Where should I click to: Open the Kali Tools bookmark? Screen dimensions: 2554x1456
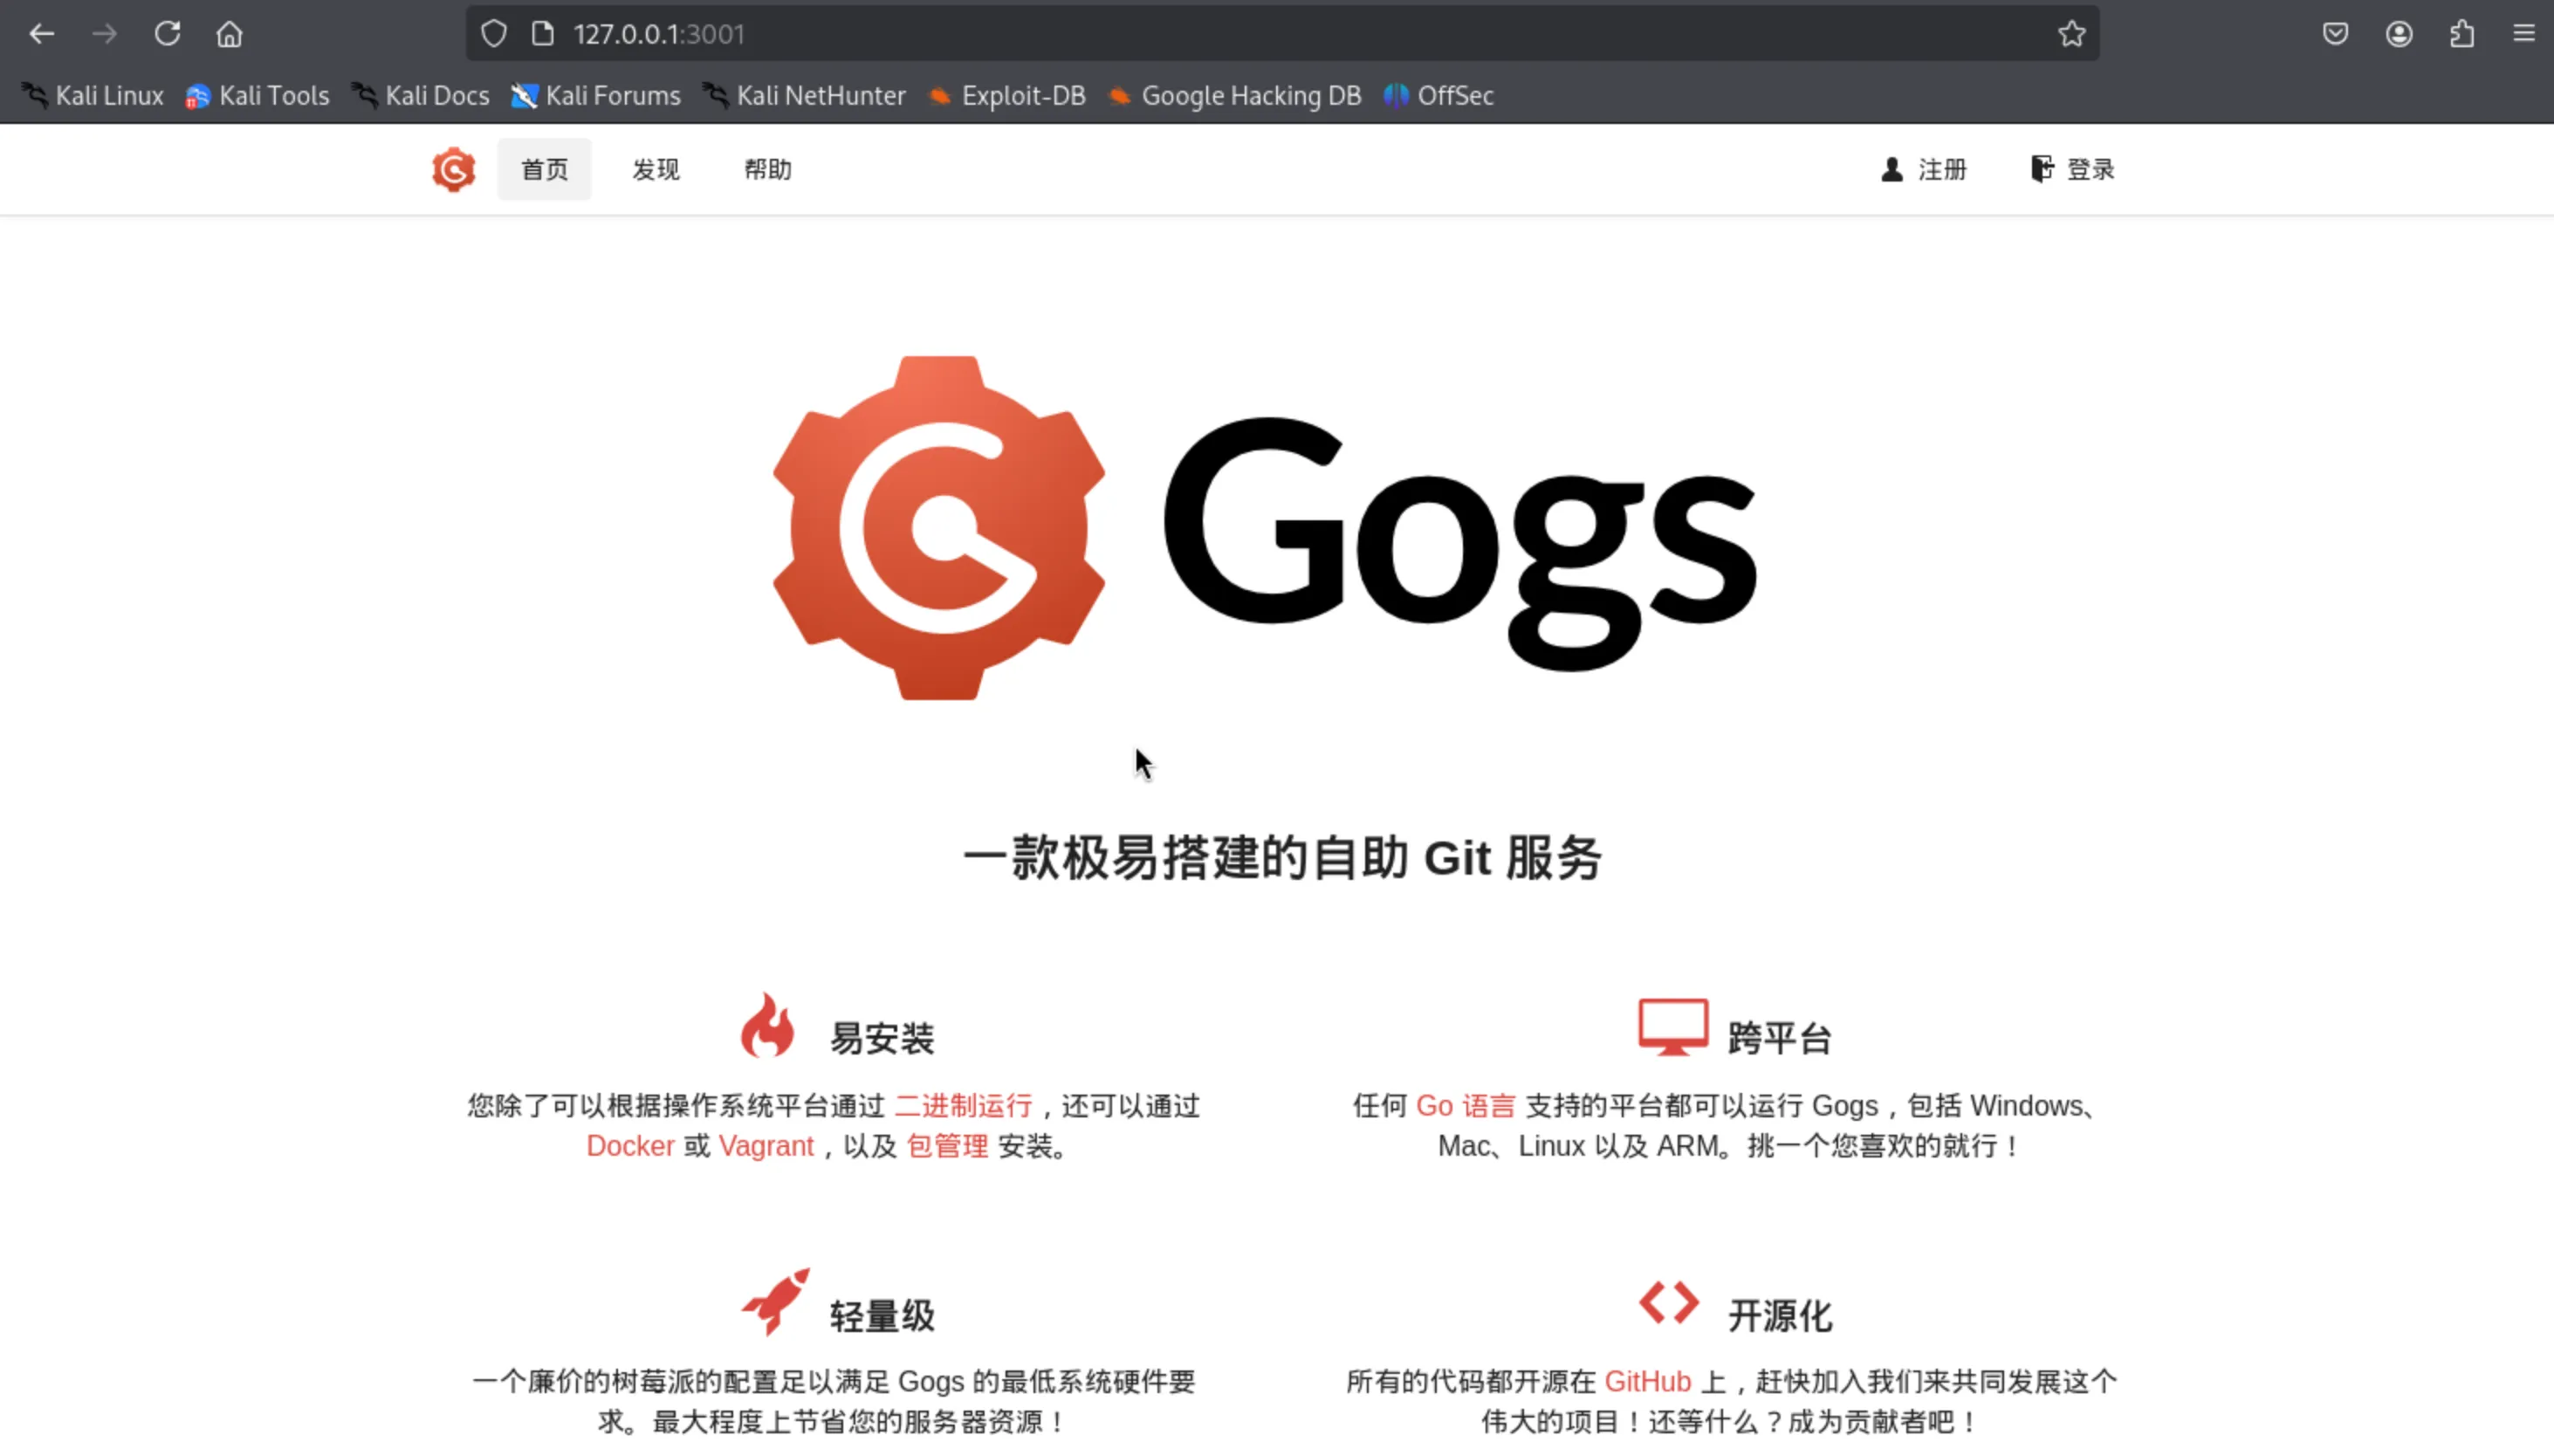(x=257, y=95)
